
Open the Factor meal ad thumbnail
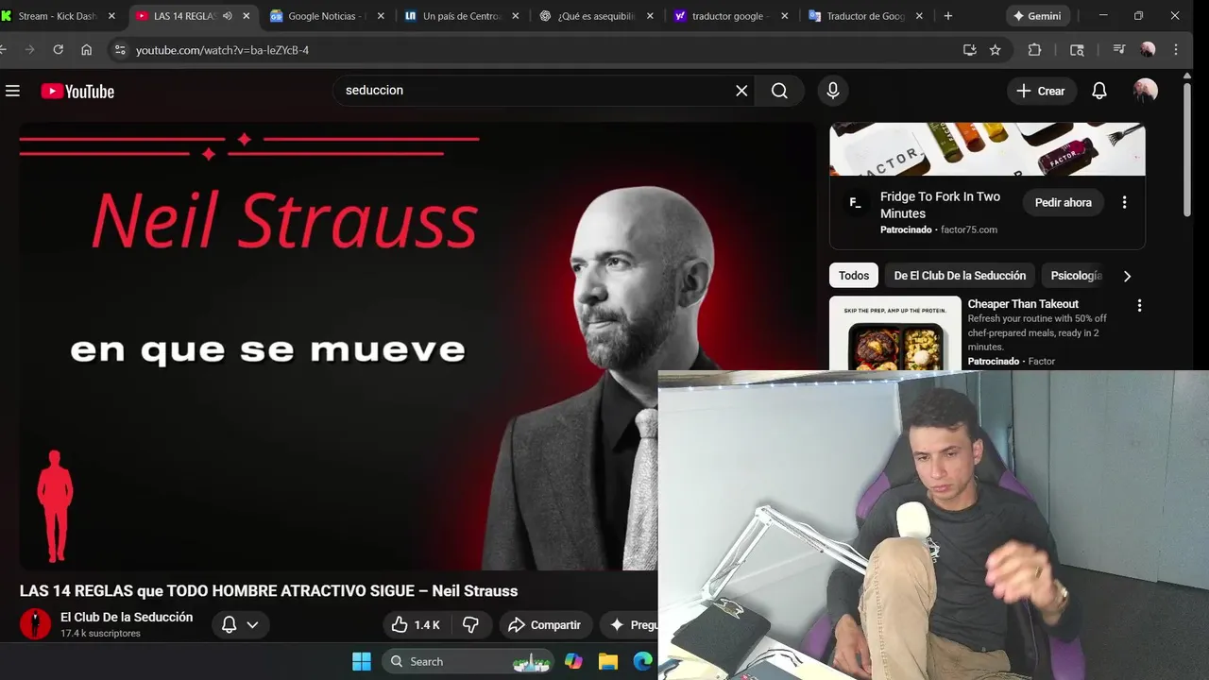(895, 333)
